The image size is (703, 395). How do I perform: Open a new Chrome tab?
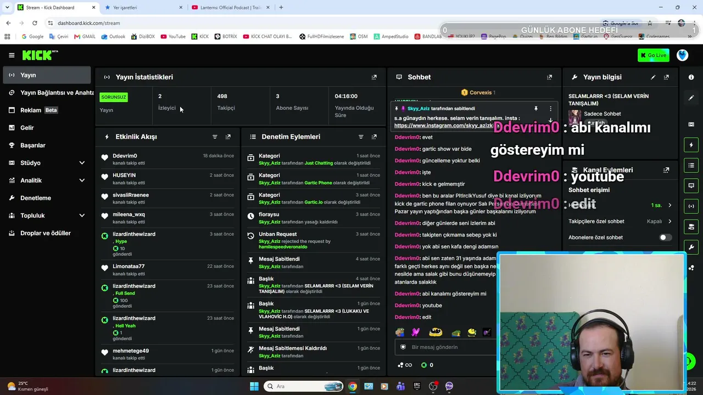281,8
